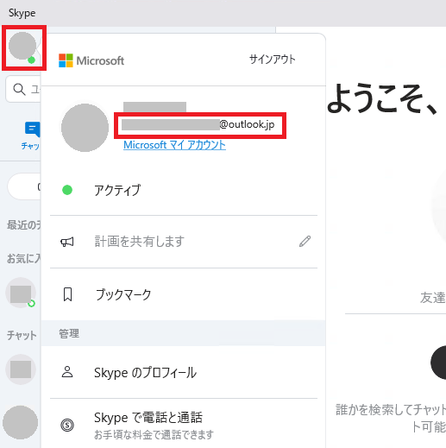Sign out via サインアウト

[x=272, y=60]
